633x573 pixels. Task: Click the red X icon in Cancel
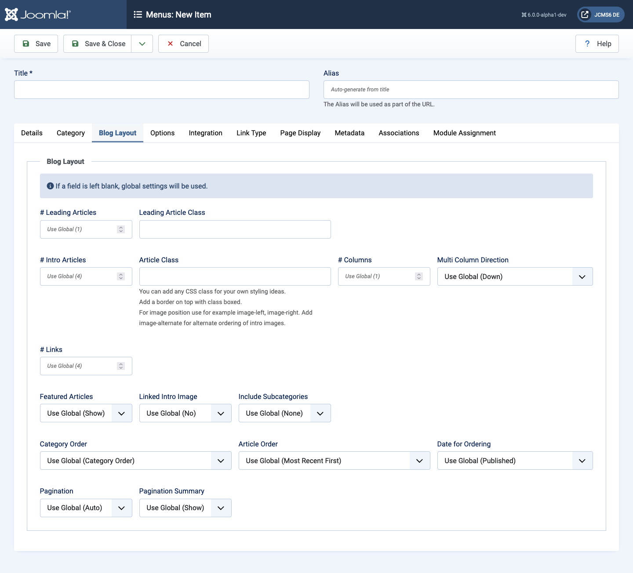pos(170,44)
